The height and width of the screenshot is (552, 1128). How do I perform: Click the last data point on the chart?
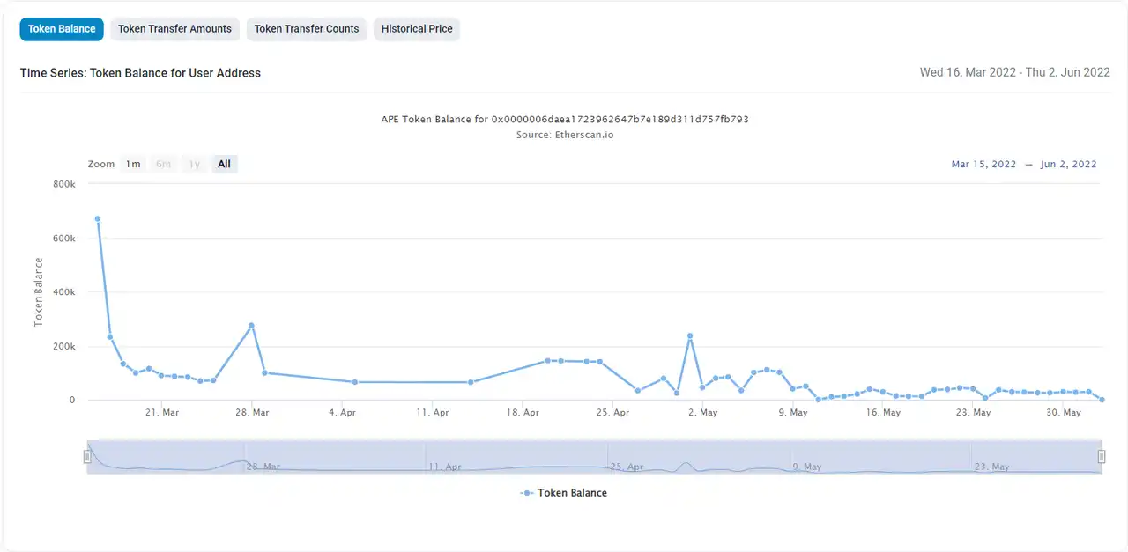coord(1102,400)
